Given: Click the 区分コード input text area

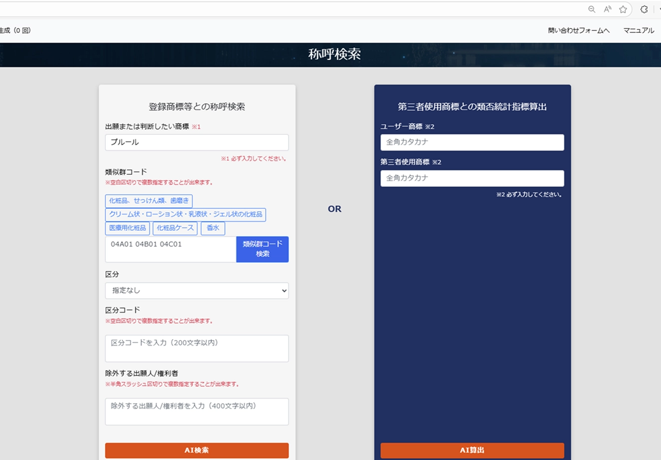Looking at the screenshot, I should click(197, 348).
